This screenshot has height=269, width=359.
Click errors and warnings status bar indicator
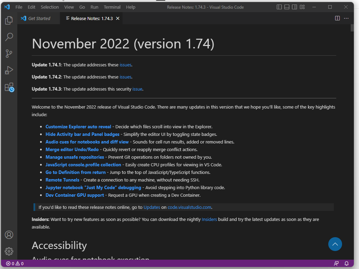14,263
